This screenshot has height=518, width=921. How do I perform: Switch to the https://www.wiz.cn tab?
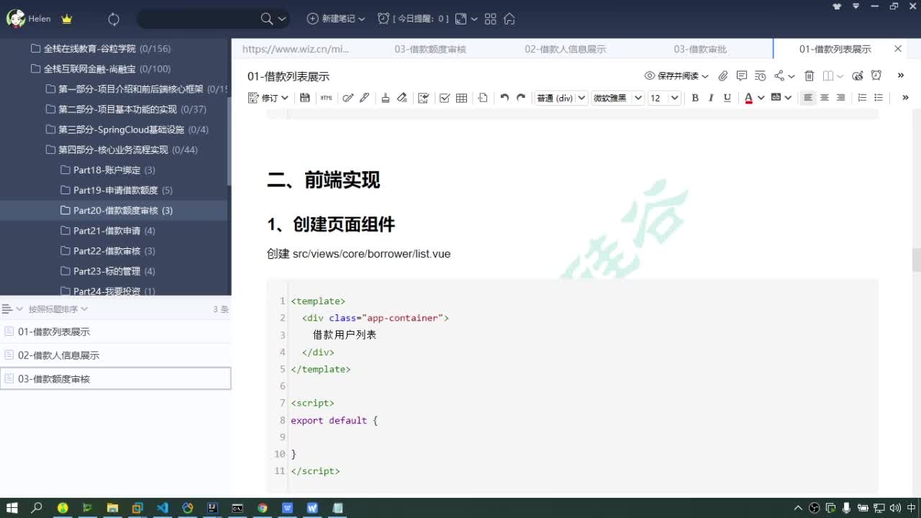click(x=295, y=49)
